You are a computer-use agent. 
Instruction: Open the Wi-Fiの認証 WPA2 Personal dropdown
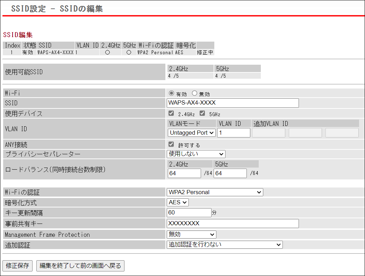click(x=215, y=192)
